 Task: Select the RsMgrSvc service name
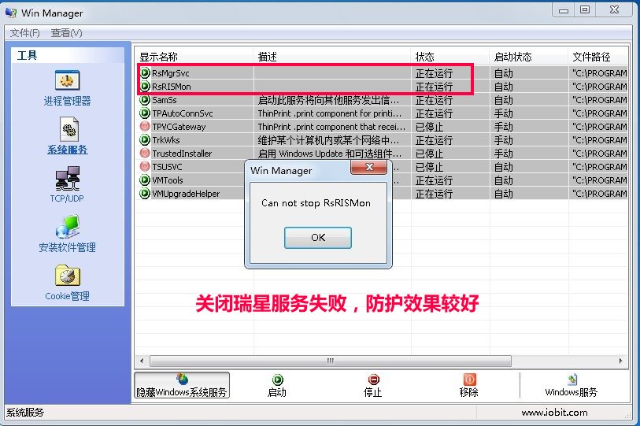coord(171,73)
